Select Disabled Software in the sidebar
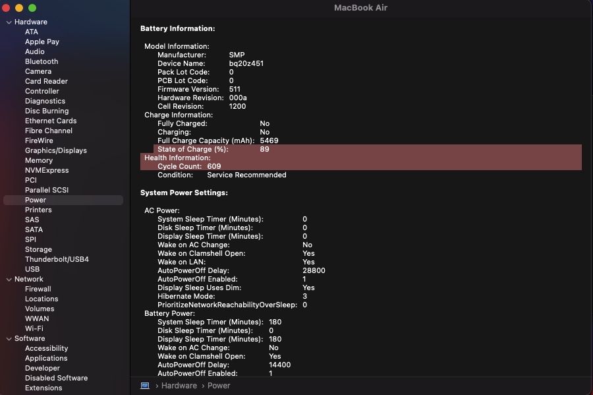The image size is (593, 395). pyautogui.click(x=57, y=378)
